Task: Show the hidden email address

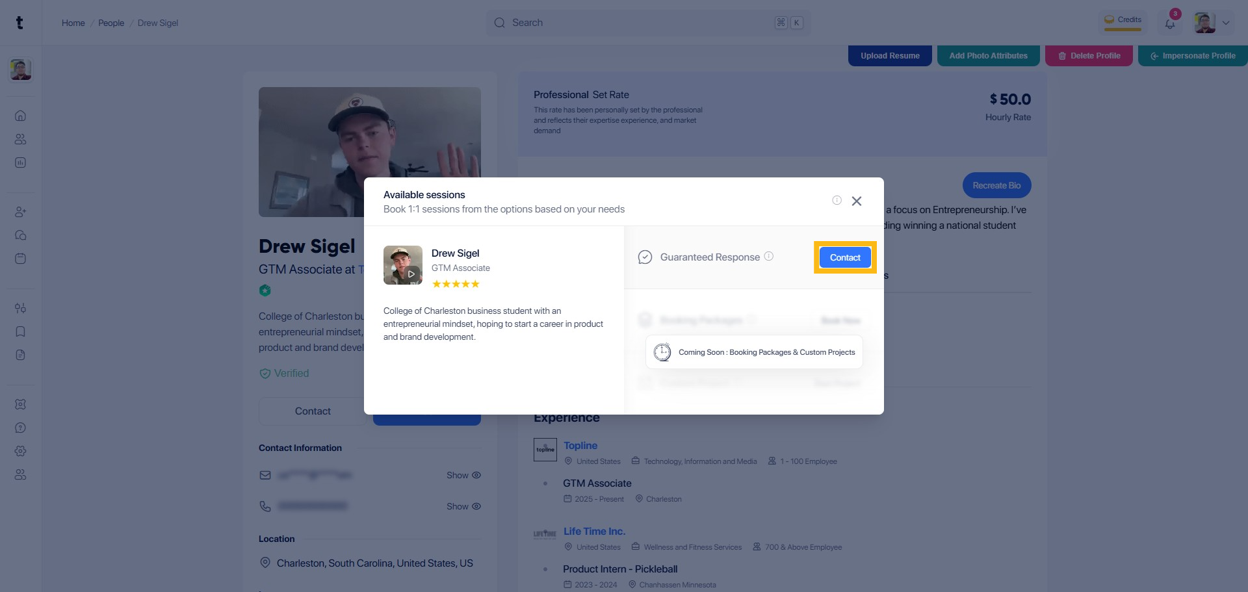Action: tap(463, 475)
